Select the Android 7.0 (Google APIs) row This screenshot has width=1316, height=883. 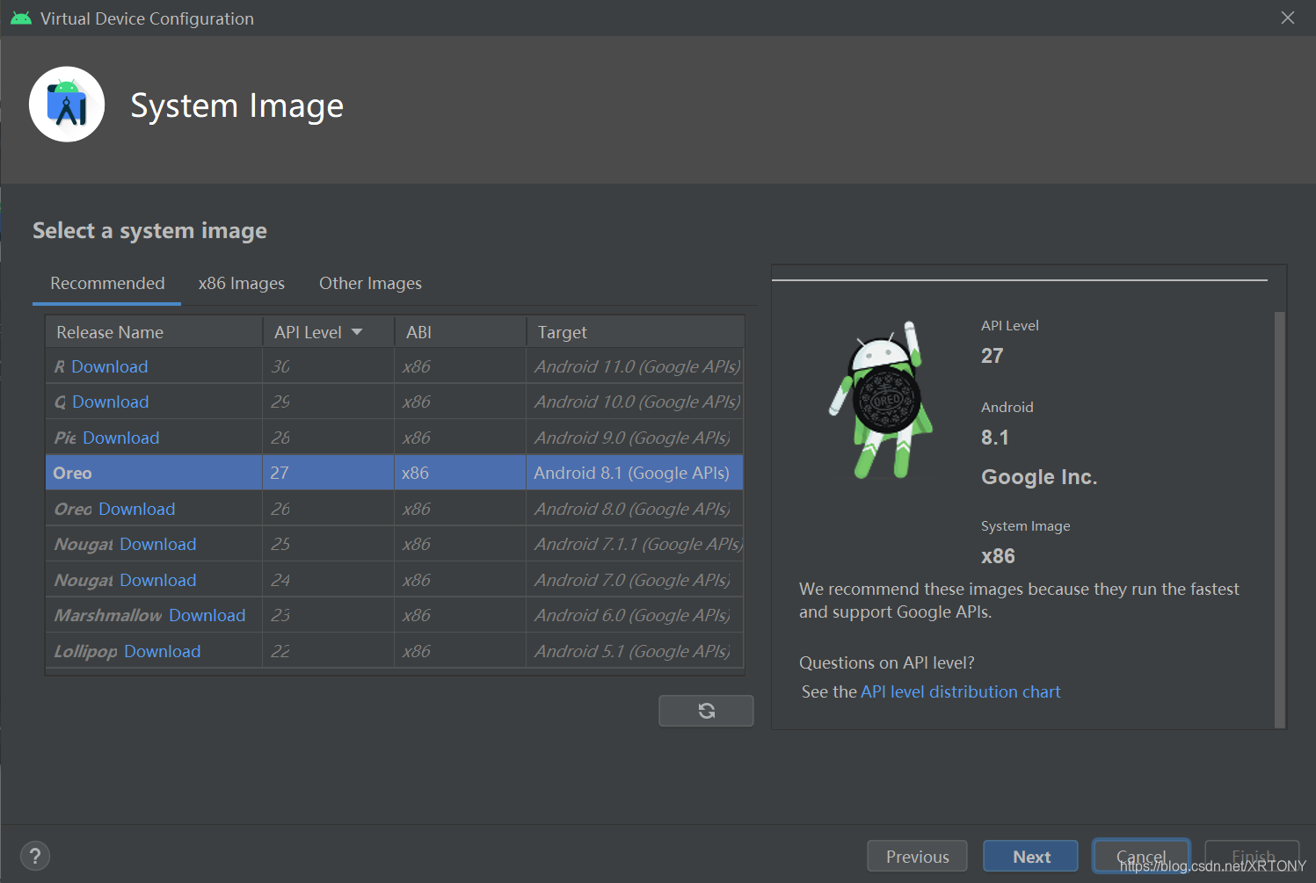(395, 580)
